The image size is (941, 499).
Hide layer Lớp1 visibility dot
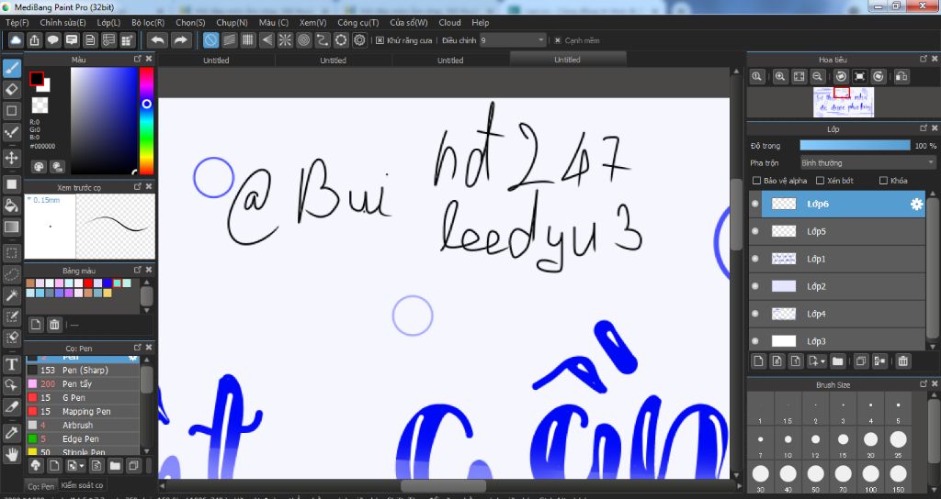(755, 259)
